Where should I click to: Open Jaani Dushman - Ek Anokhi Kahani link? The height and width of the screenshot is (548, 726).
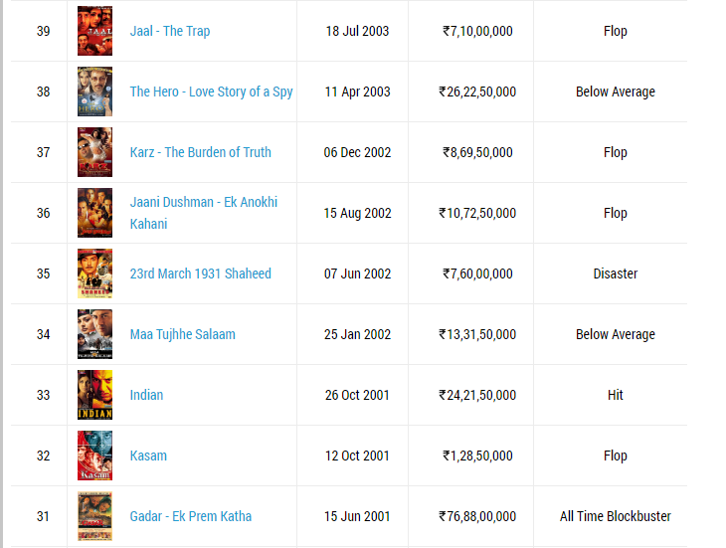pyautogui.click(x=203, y=213)
